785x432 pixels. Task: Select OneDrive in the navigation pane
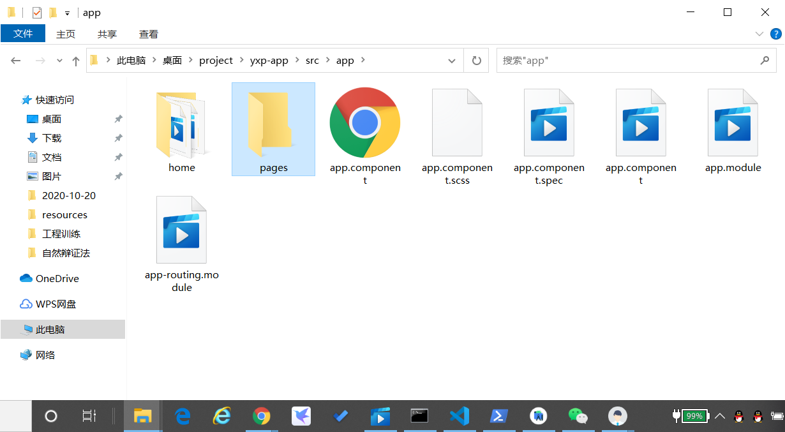click(57, 278)
